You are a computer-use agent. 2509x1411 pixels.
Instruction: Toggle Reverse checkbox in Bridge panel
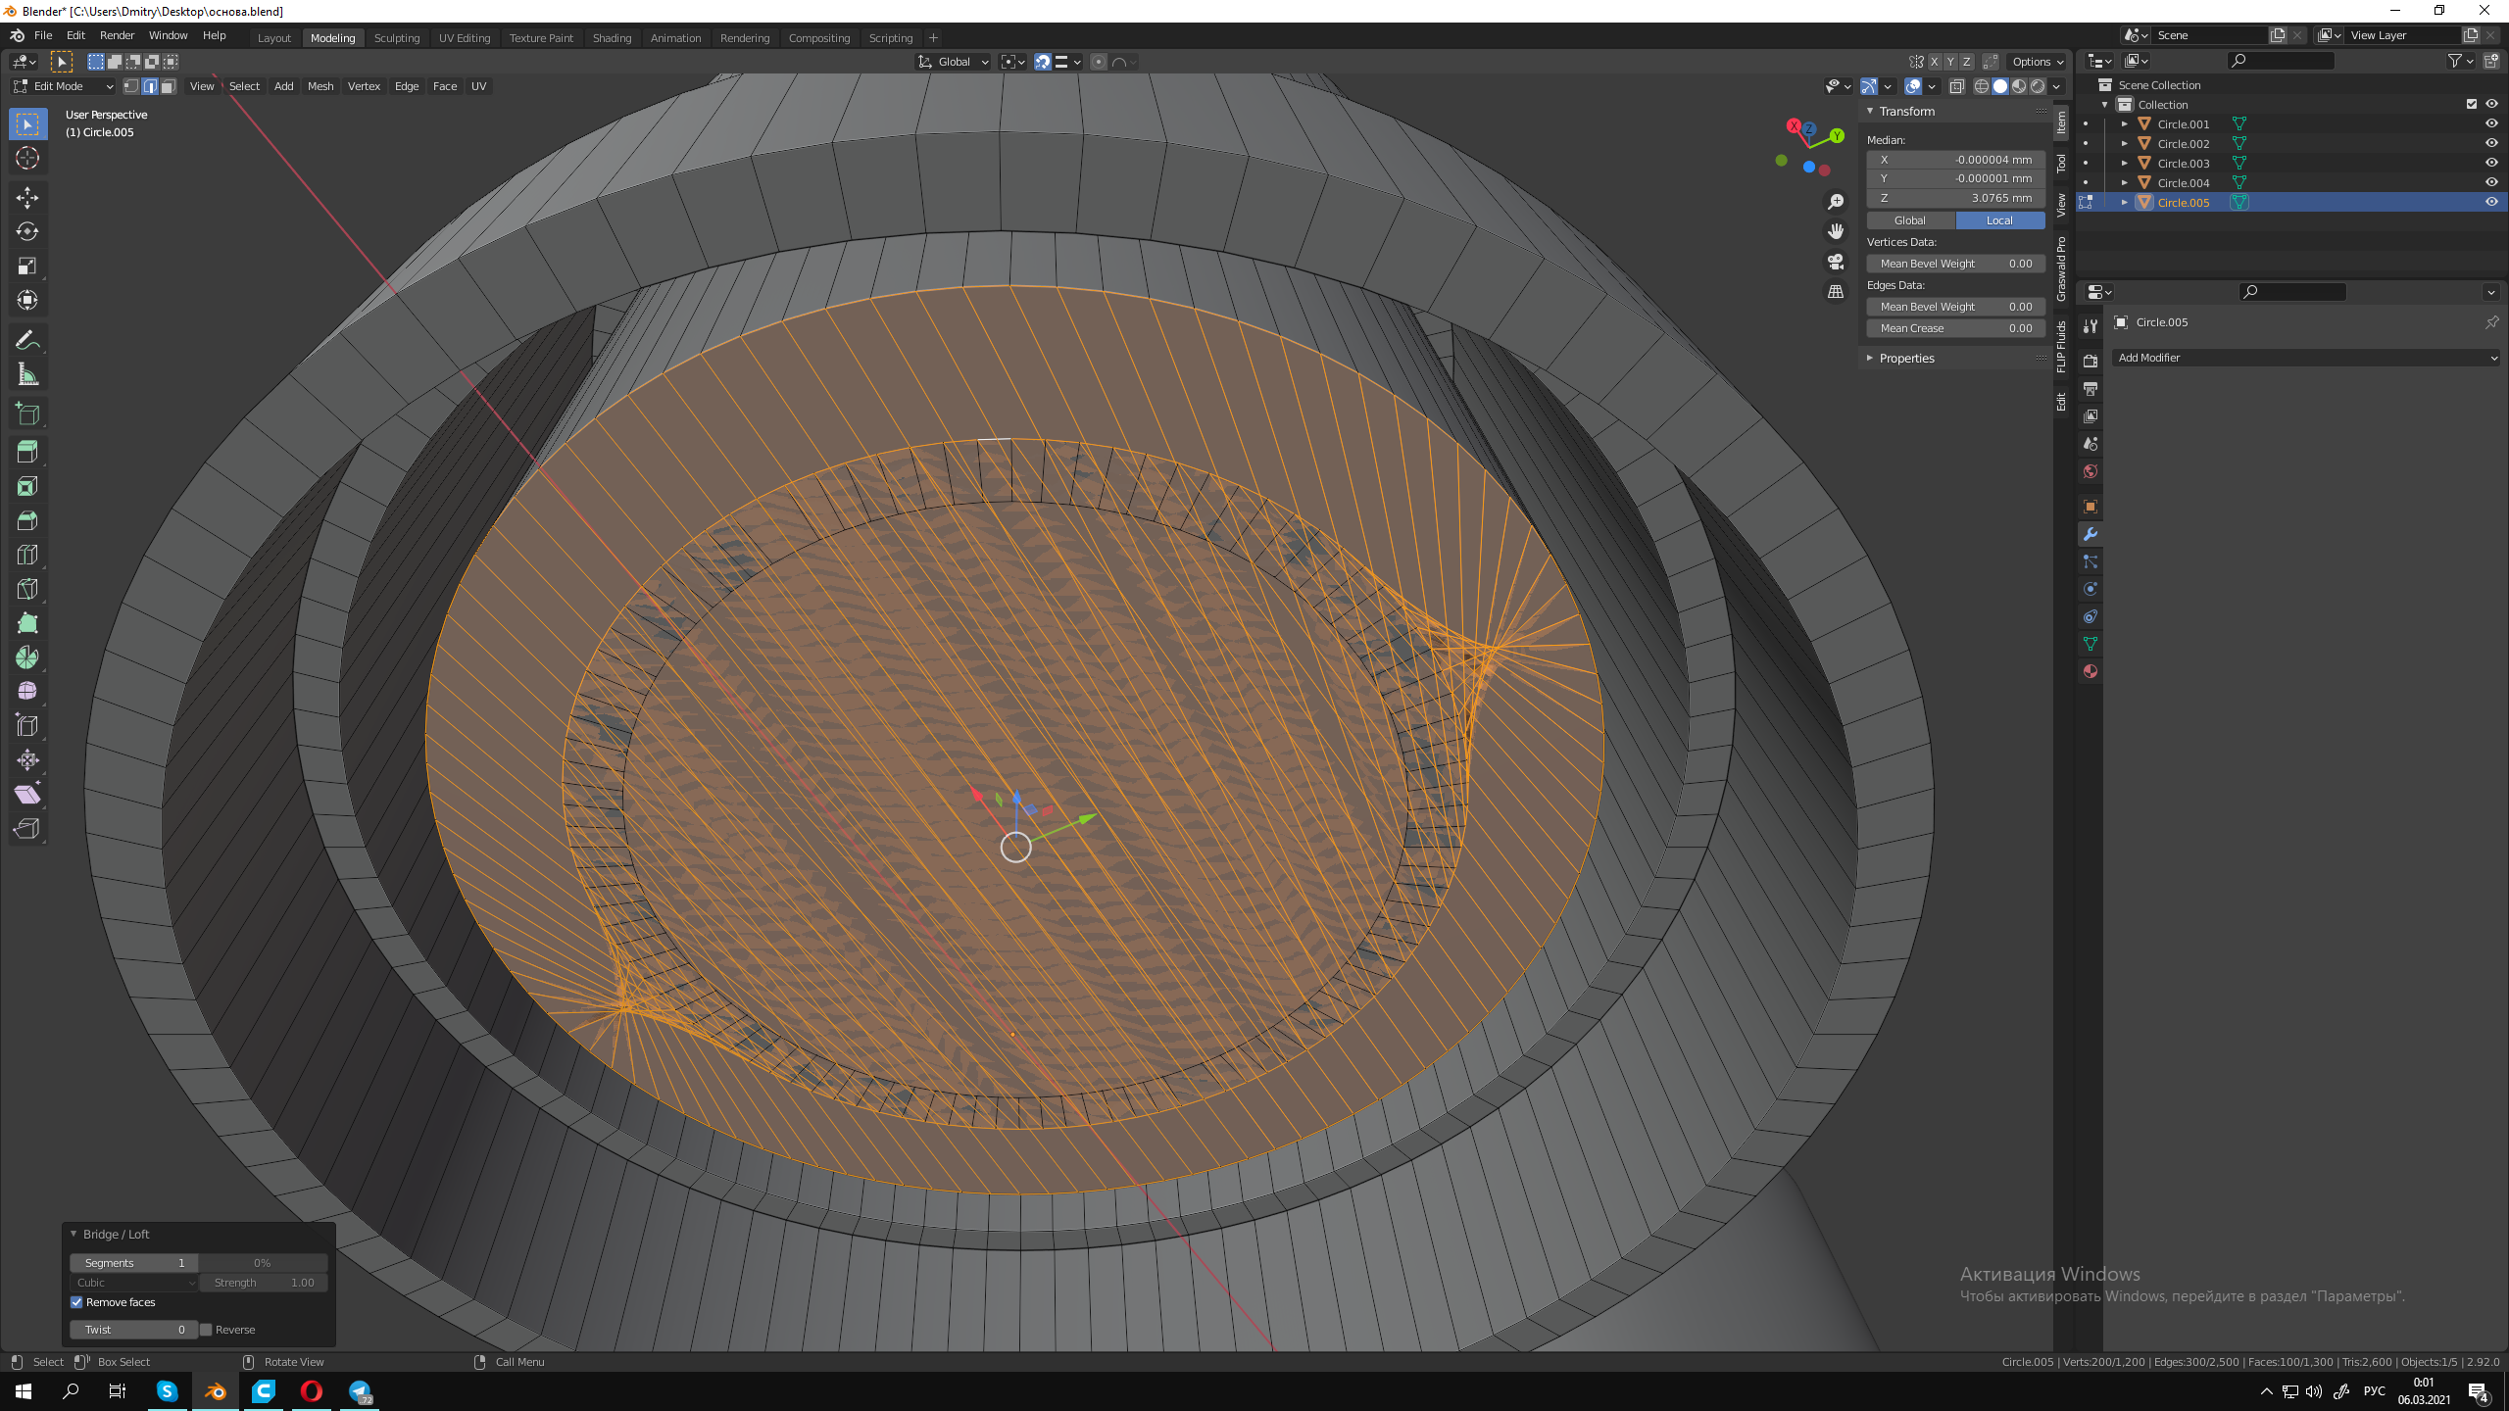tap(206, 1330)
